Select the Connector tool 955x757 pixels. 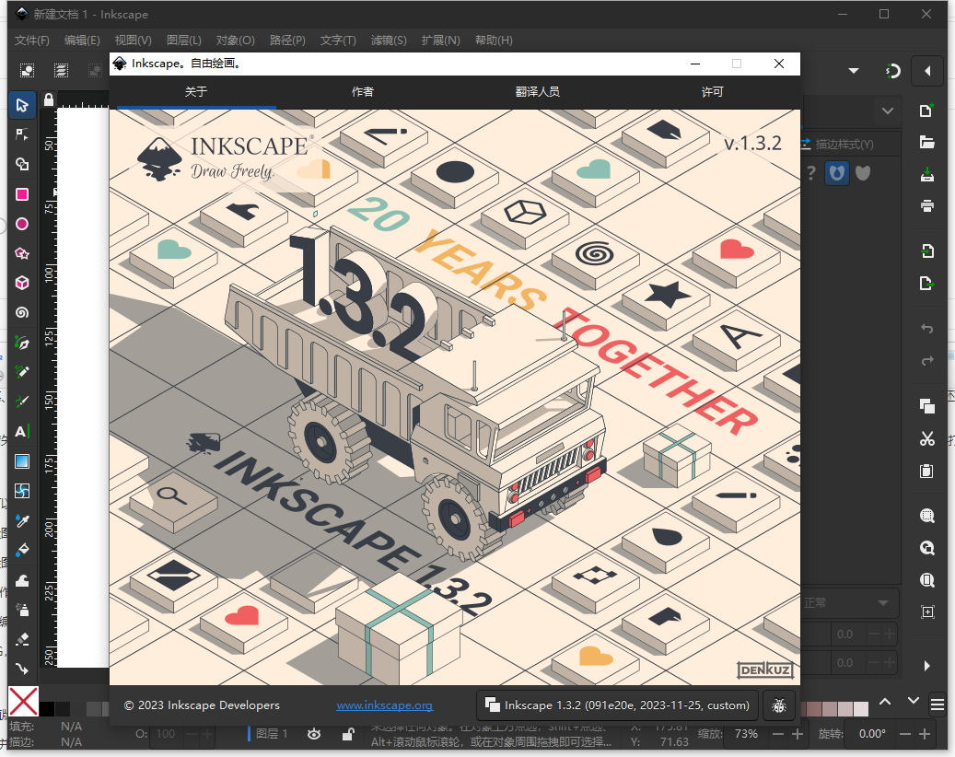[22, 669]
